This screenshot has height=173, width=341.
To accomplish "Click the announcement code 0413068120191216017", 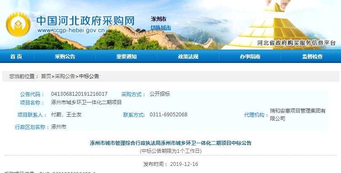I will [x=79, y=94].
